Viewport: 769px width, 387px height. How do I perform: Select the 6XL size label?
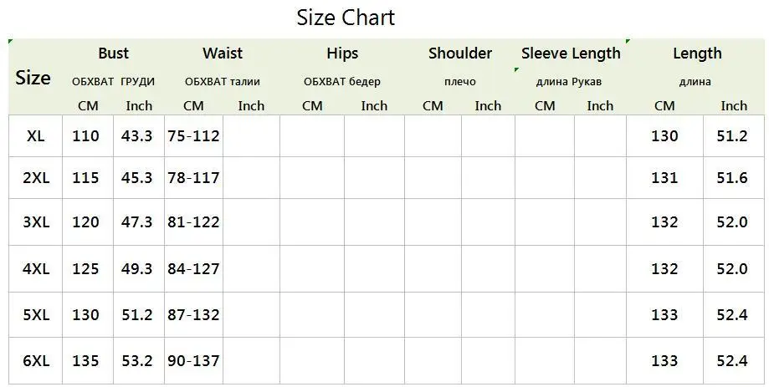[36, 361]
